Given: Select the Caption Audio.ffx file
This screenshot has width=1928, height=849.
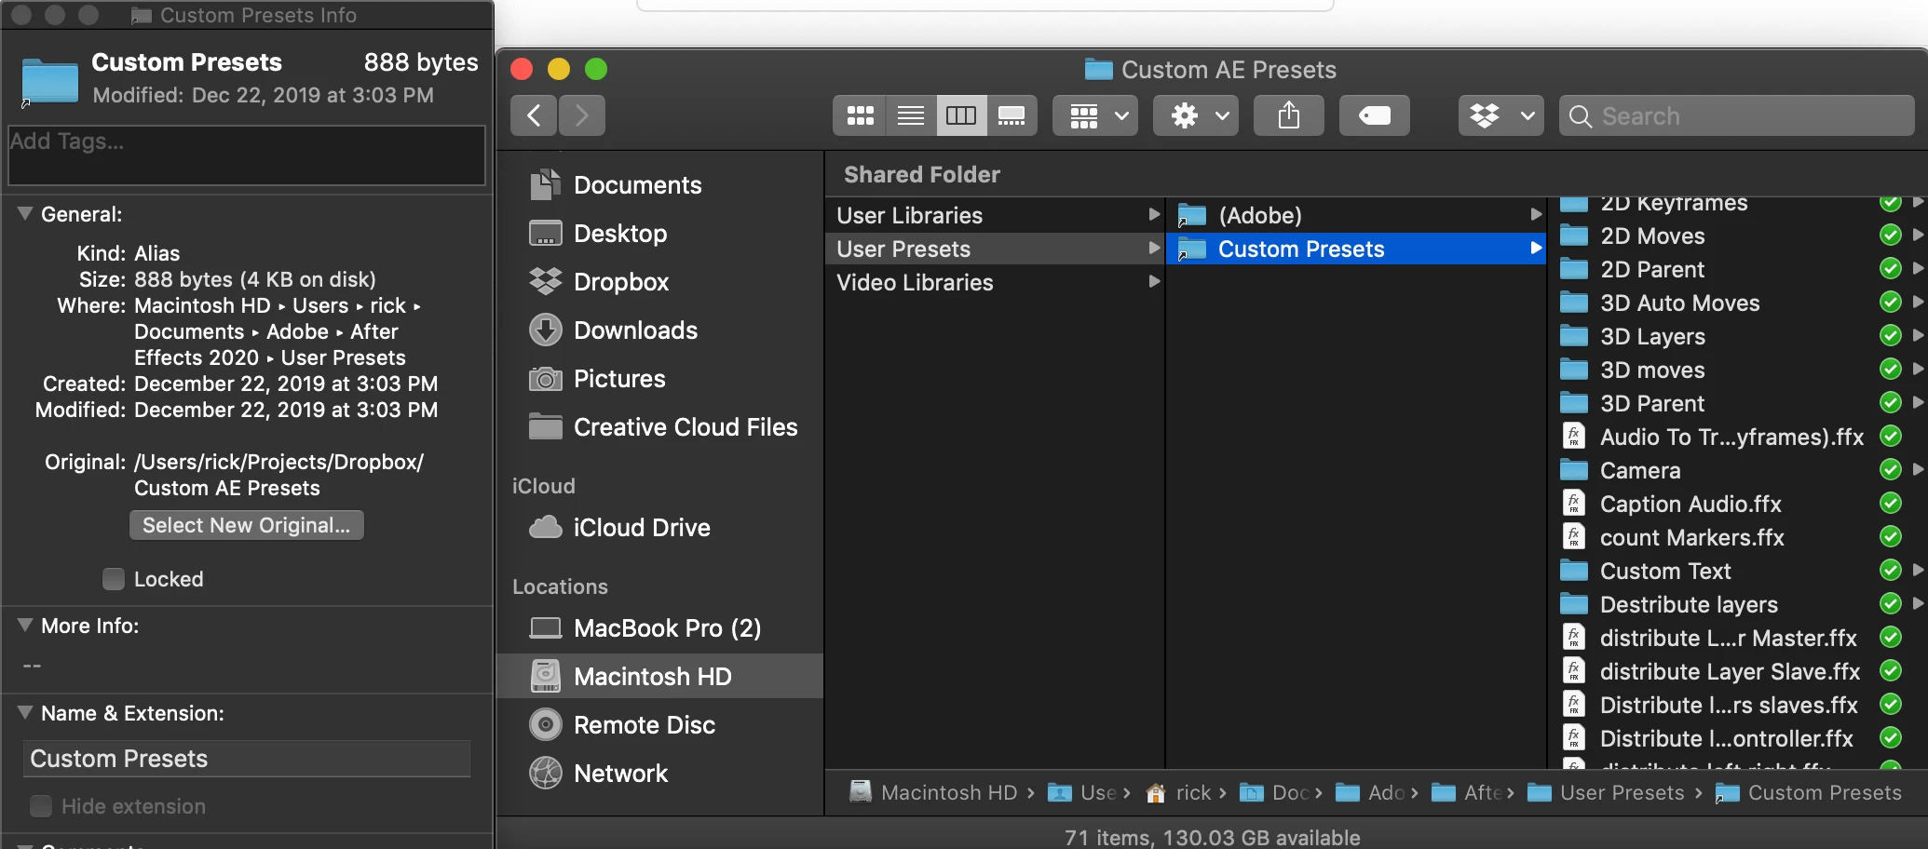Looking at the screenshot, I should tap(1737, 504).
